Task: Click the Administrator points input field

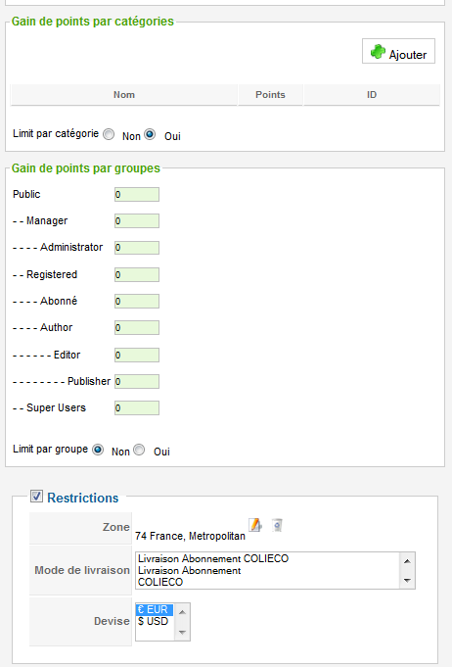Action: click(137, 248)
